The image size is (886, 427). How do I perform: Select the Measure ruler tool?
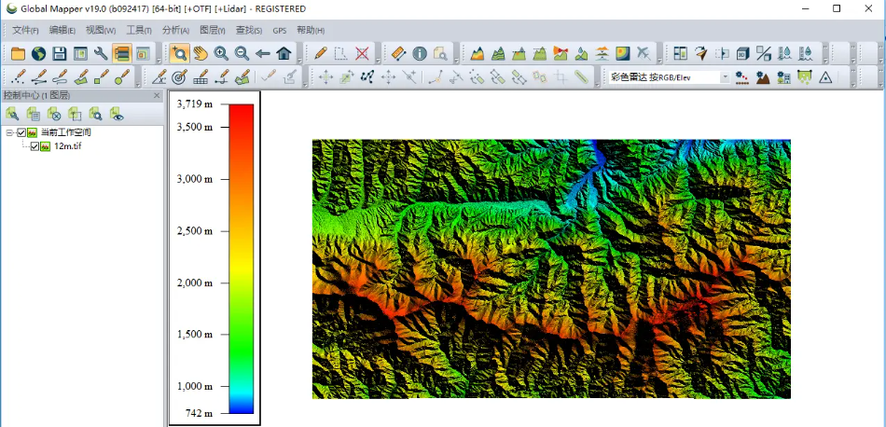(x=398, y=54)
